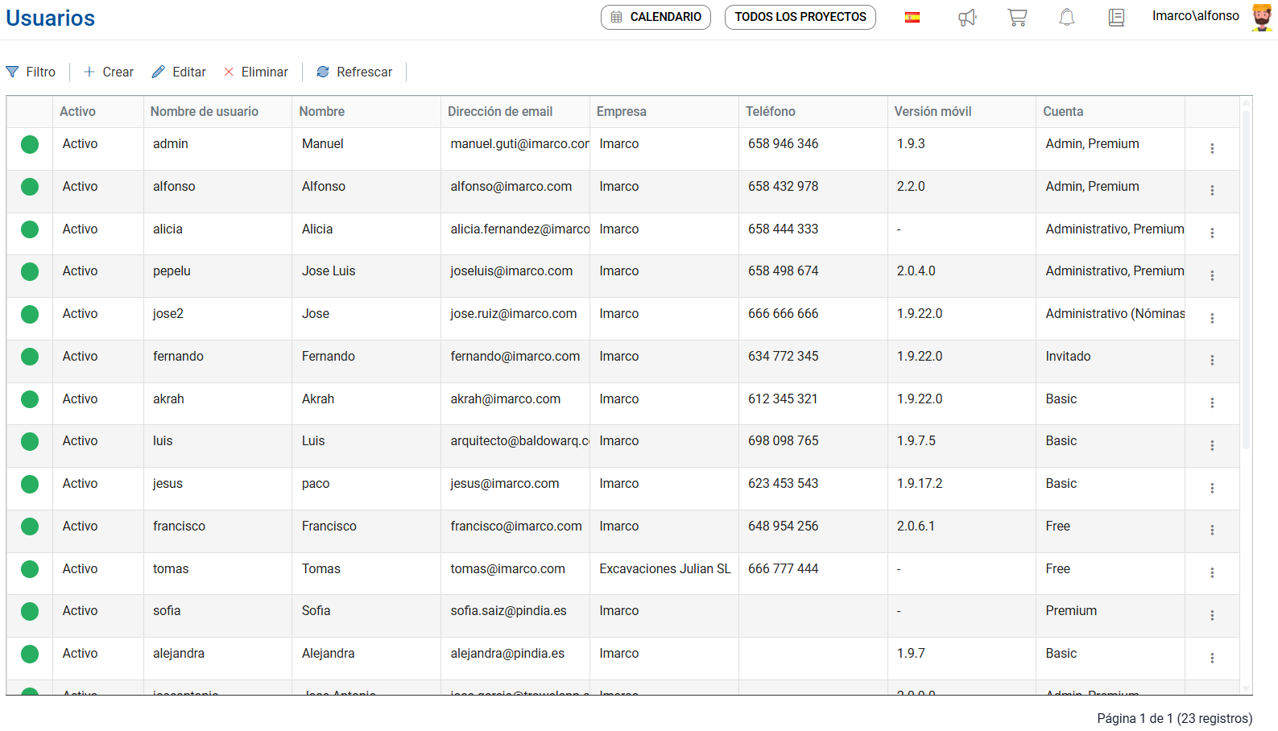
Task: Click the Editar pencil button
Action: [179, 72]
